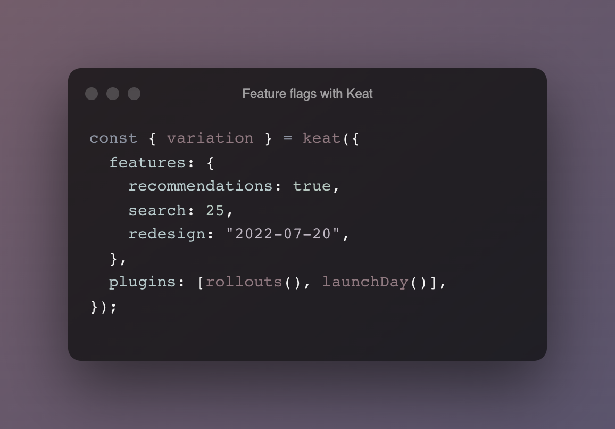Click the 'Feature flags with Keat' title
615x429 pixels.
click(307, 94)
